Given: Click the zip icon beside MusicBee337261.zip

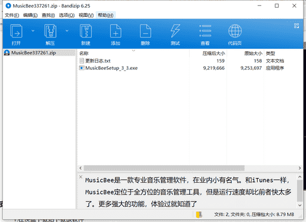Looking at the screenshot, I should 7,53.
